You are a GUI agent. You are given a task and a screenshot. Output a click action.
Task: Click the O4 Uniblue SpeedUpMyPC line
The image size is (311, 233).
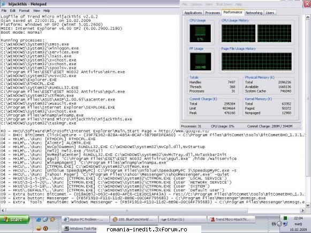[x=118, y=170]
